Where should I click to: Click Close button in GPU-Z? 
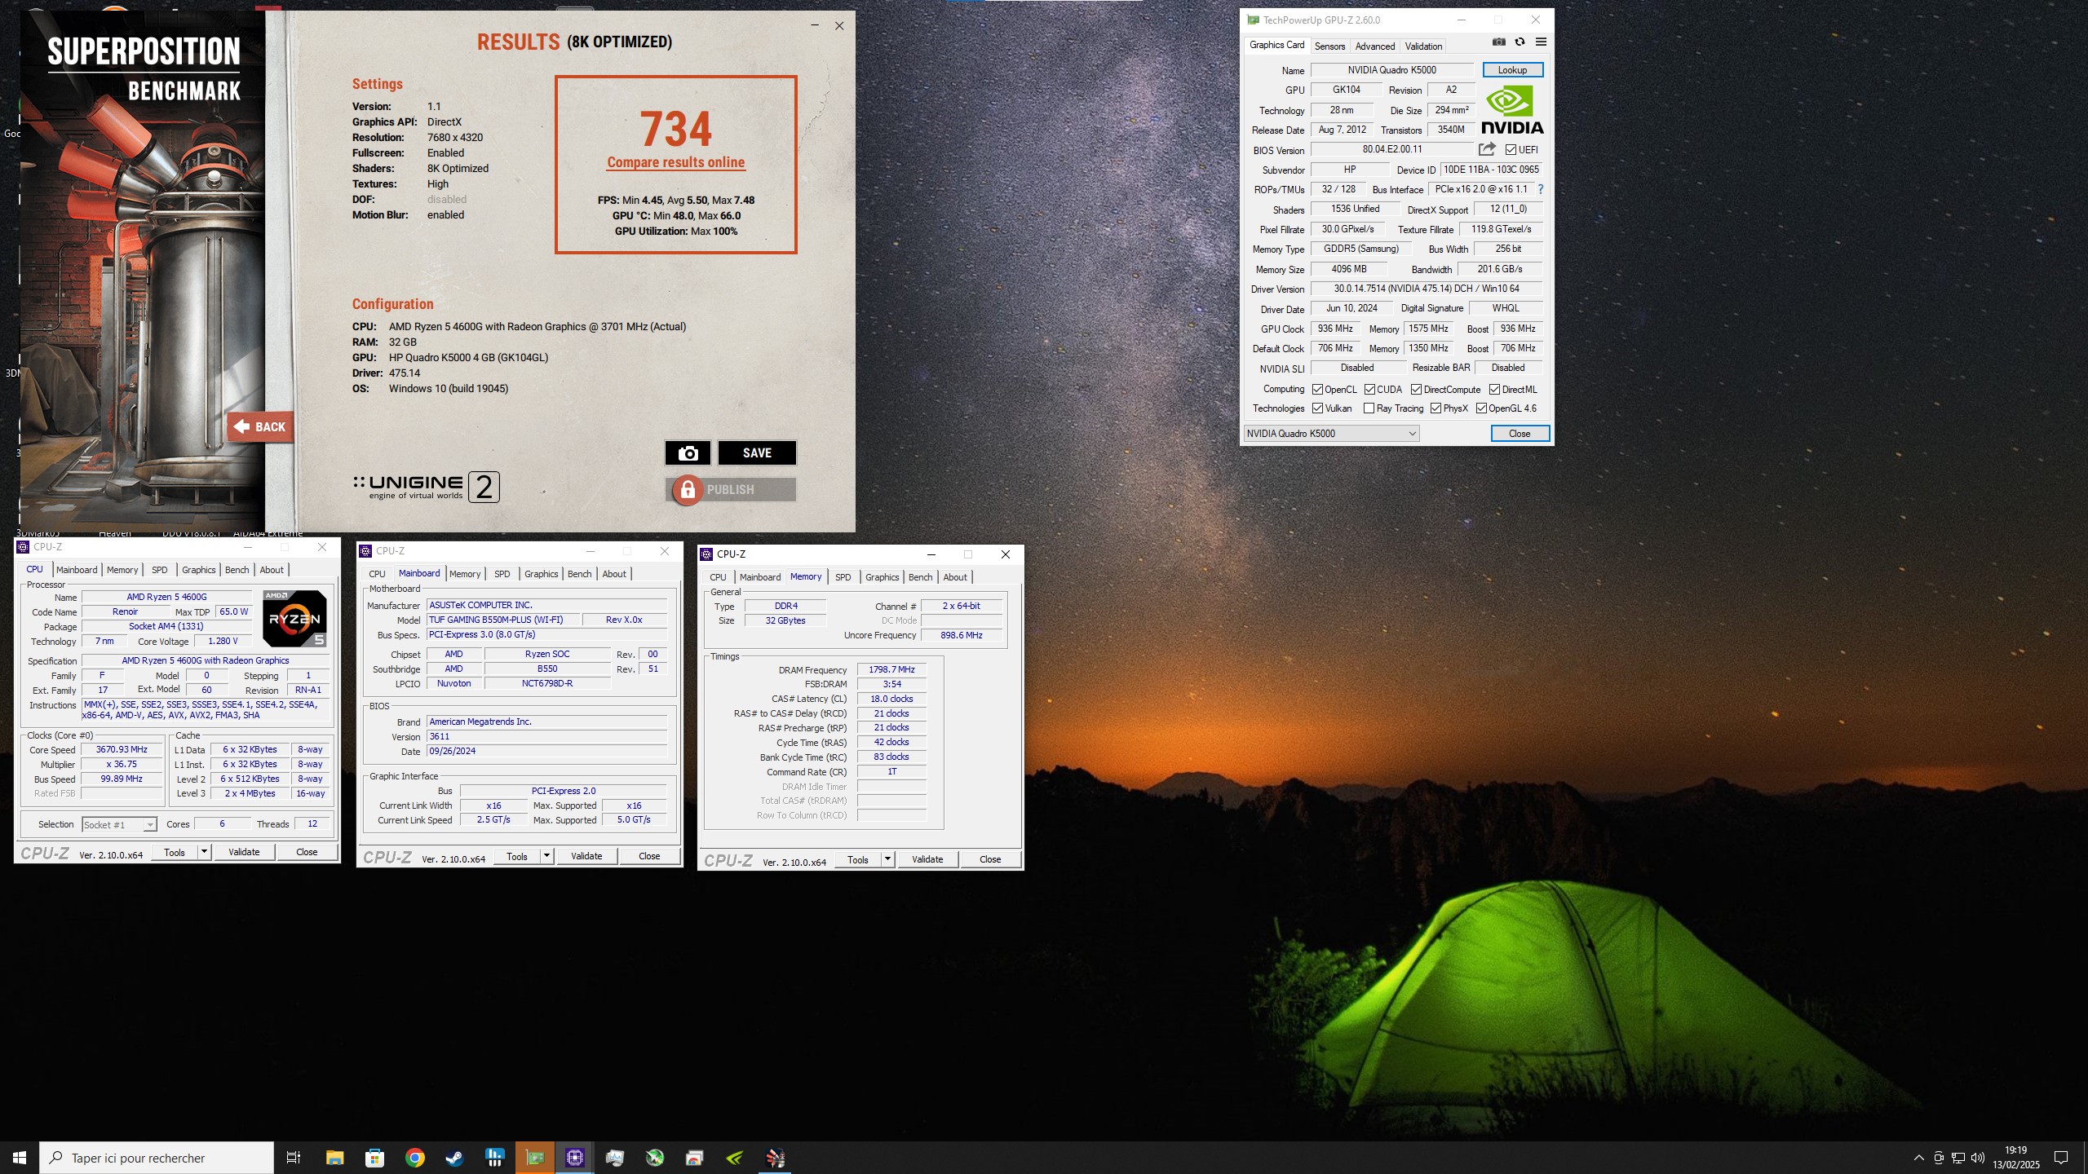tap(1520, 434)
